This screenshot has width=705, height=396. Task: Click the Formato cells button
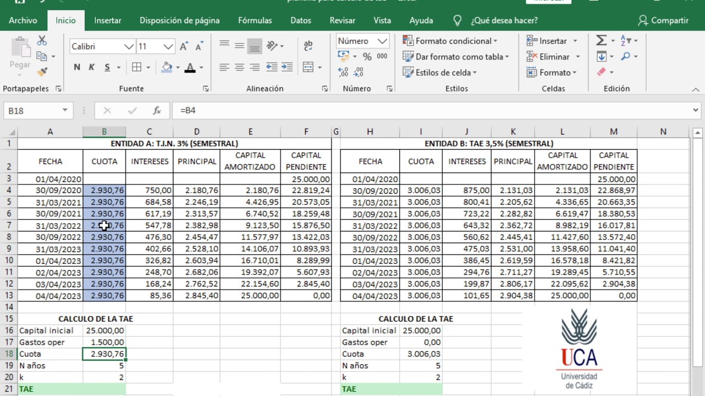pyautogui.click(x=551, y=73)
